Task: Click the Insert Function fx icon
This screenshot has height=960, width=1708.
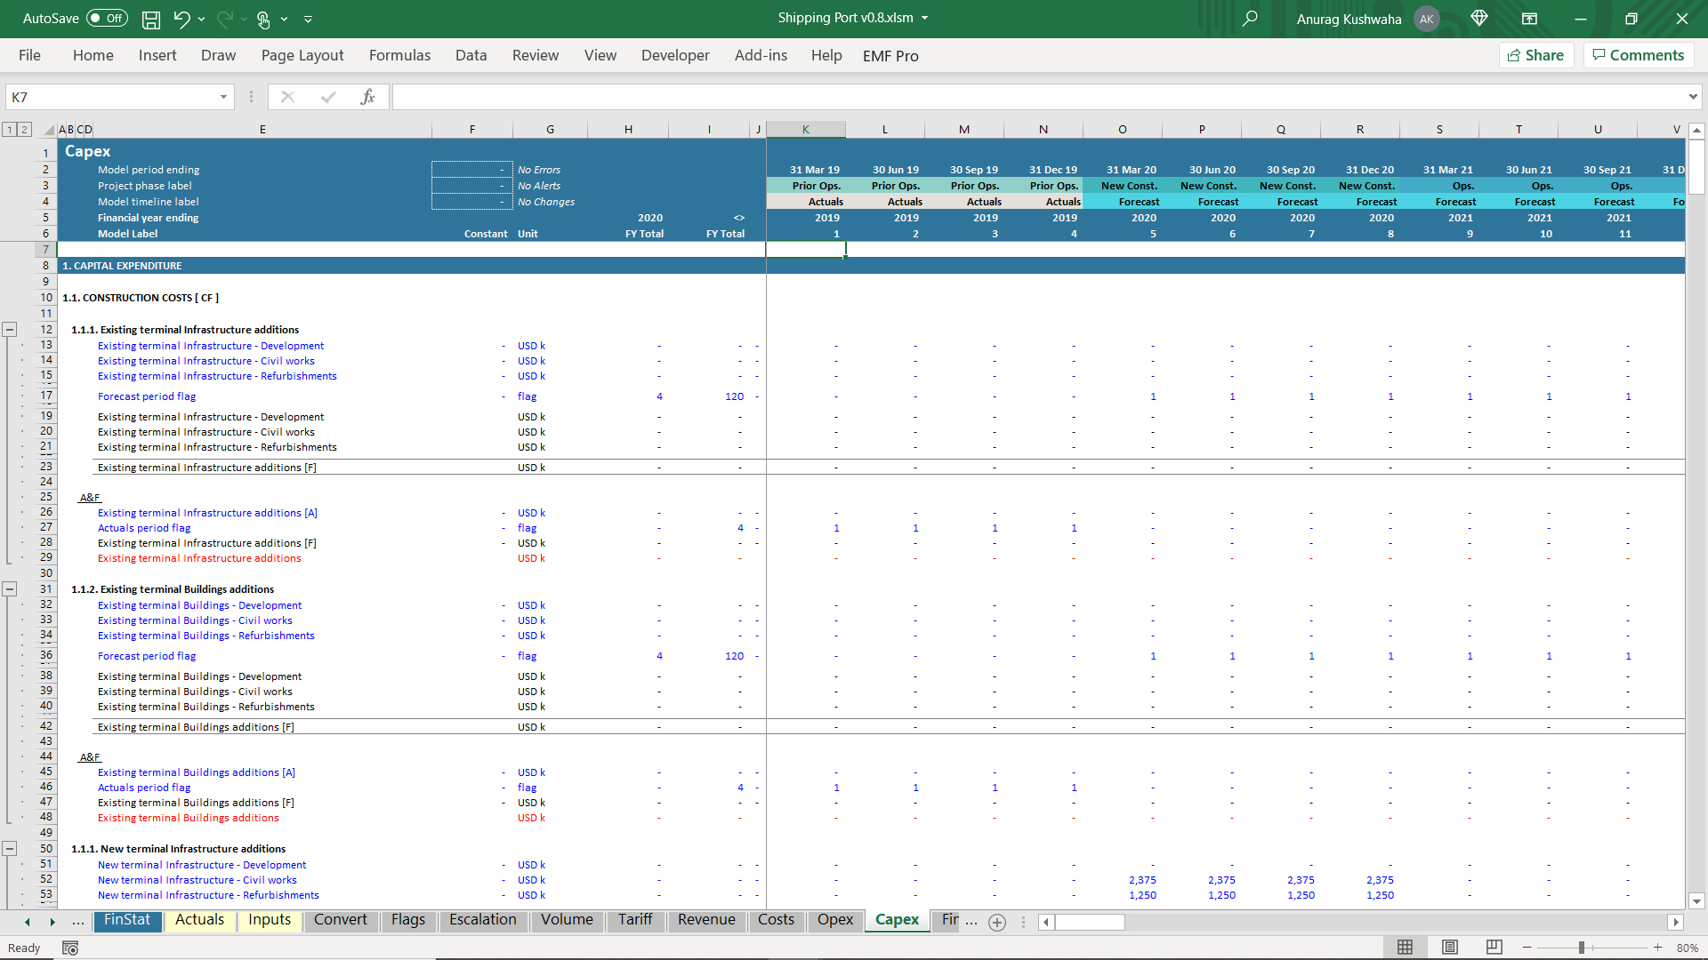Action: 367,97
